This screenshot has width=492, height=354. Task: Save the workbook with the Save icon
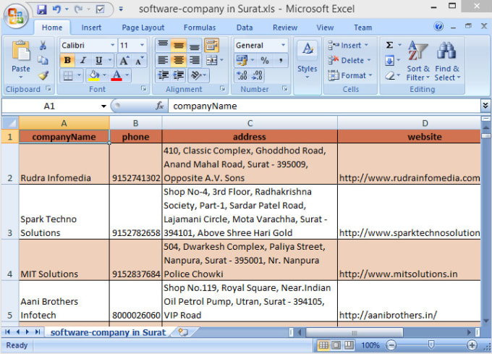coord(41,9)
